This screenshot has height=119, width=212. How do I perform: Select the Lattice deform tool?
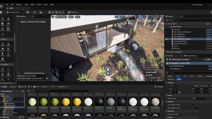click(x=8, y=55)
